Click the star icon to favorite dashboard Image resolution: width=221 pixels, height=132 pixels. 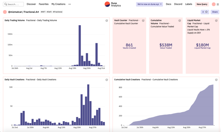click(206, 12)
